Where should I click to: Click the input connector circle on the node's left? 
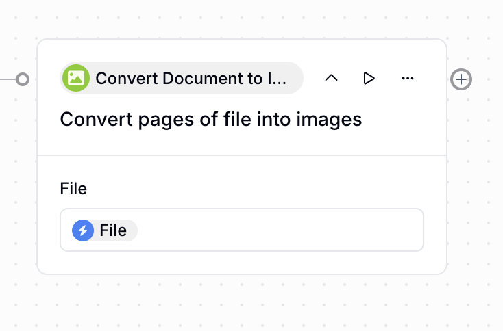point(23,79)
